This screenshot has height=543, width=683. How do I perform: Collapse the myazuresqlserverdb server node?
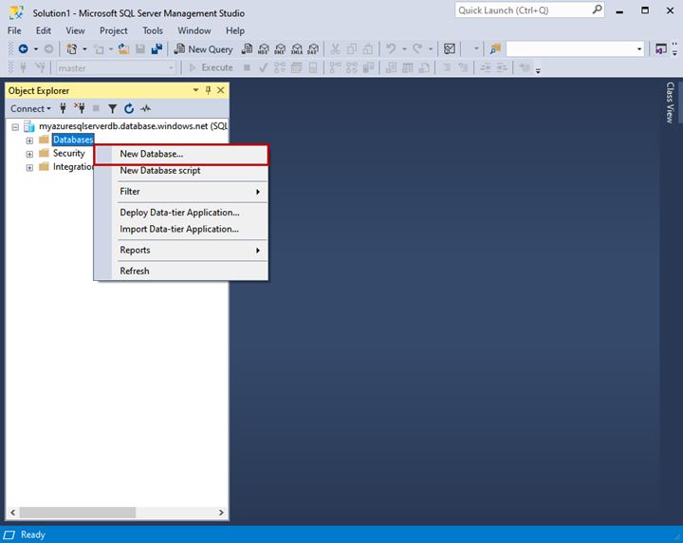pos(15,127)
